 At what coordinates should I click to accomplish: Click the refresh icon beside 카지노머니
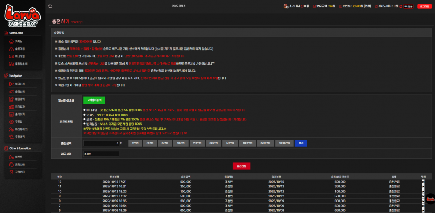(x=401, y=6)
